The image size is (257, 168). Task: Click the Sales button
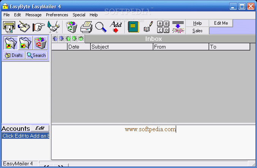[x=197, y=31]
